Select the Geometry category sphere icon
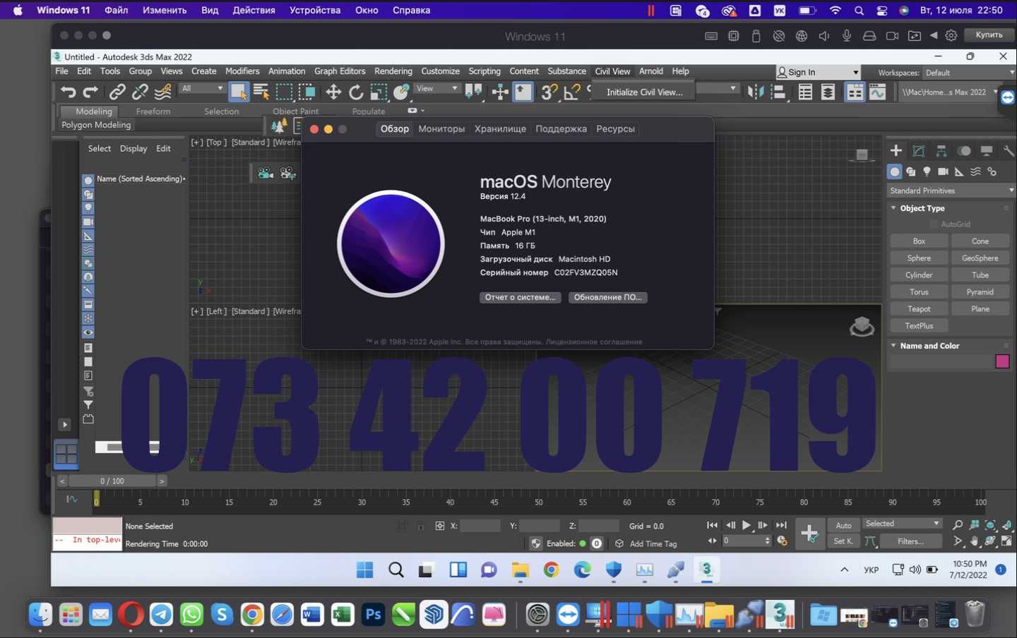 (895, 171)
